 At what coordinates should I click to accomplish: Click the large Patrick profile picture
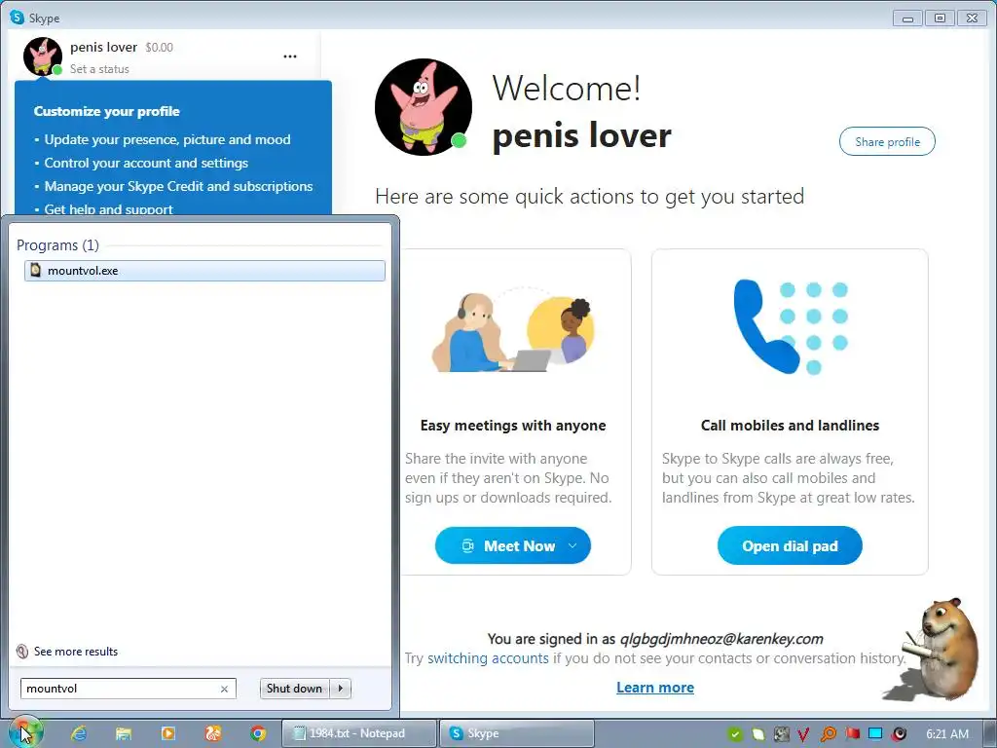(424, 107)
